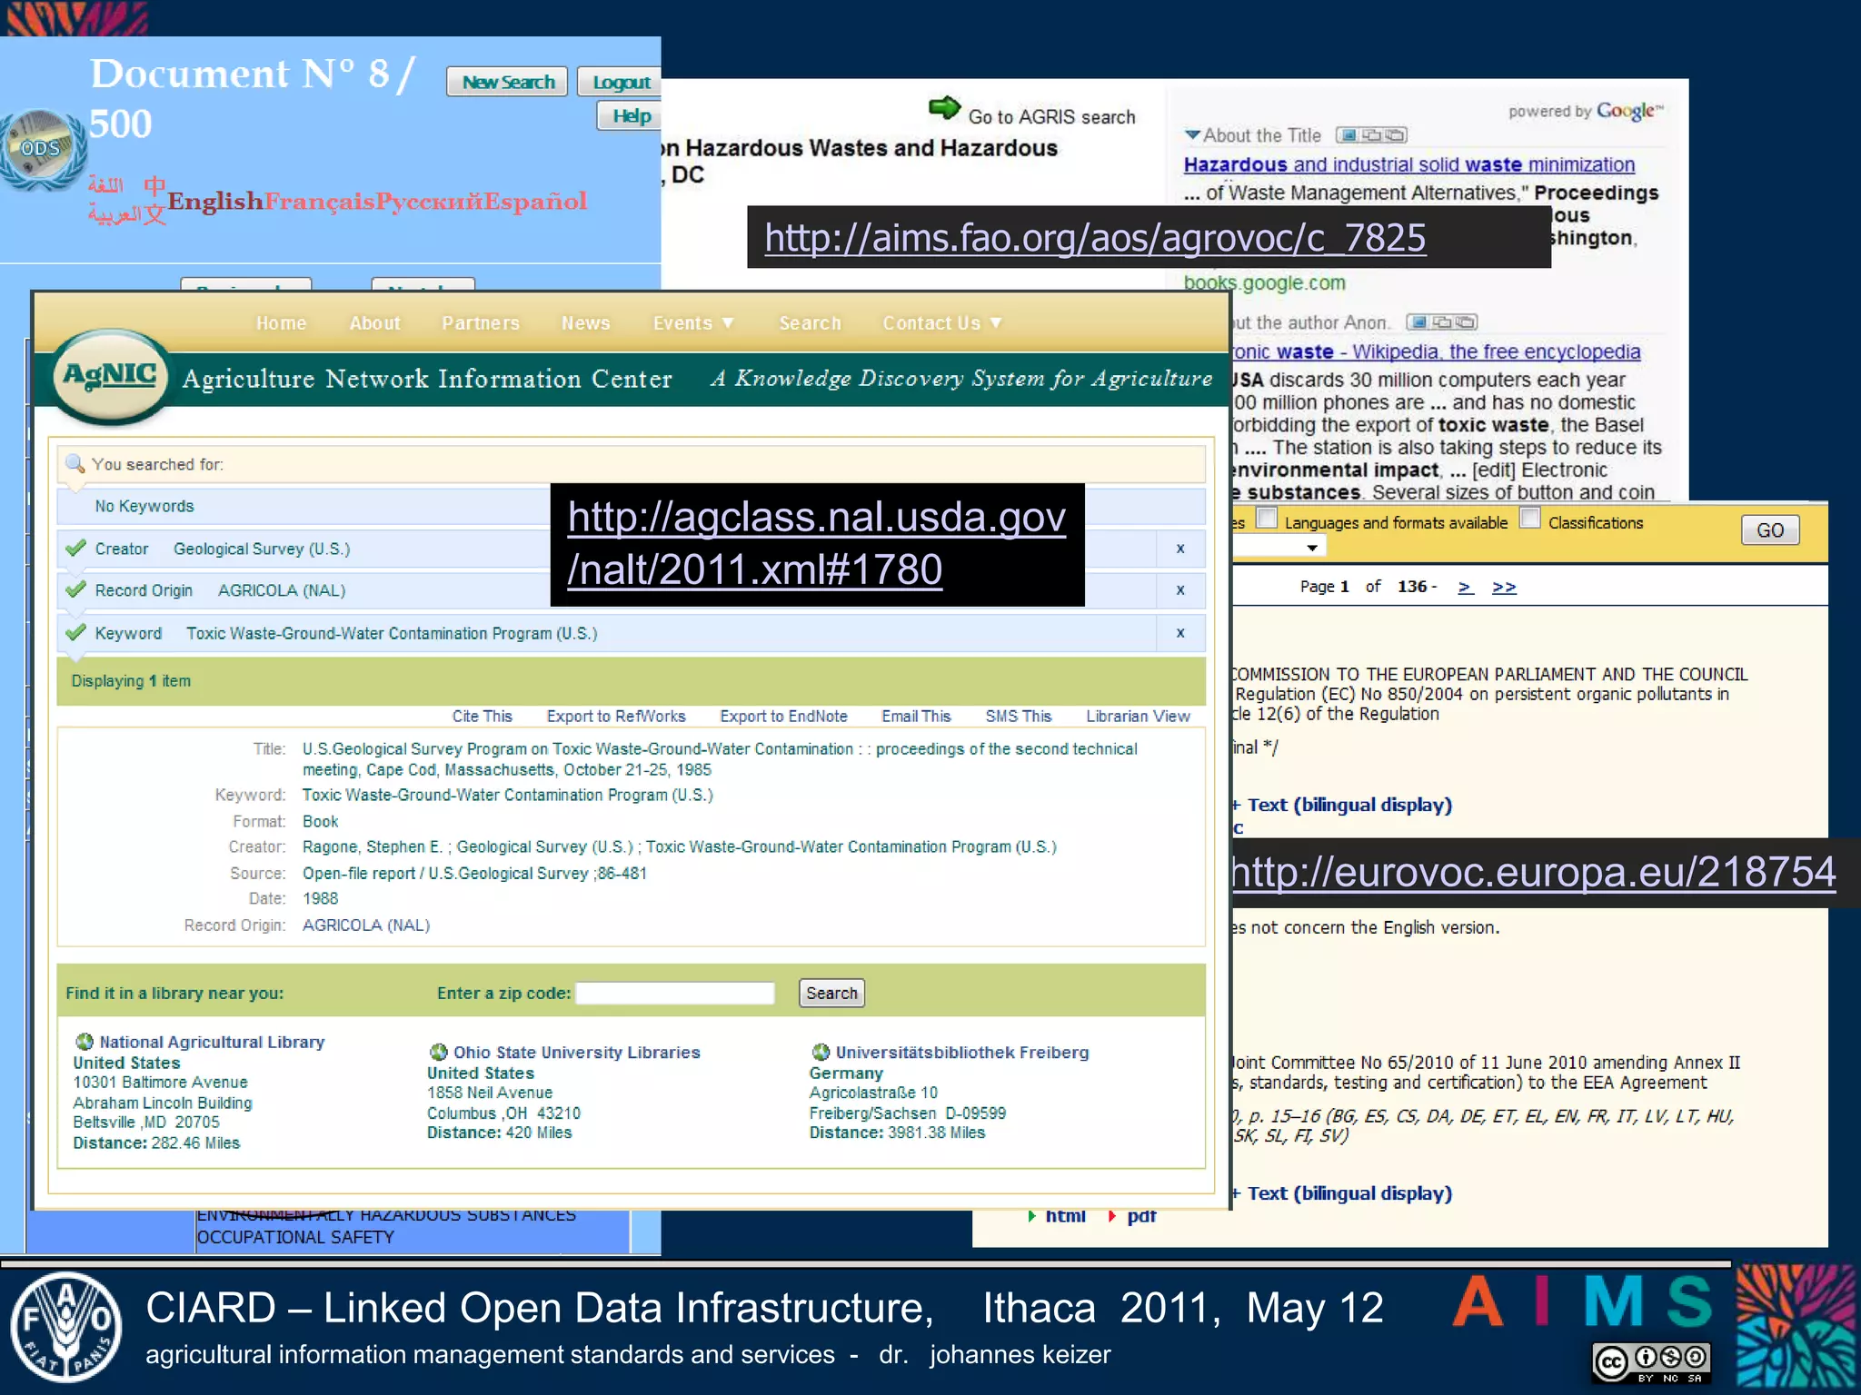Click globe icon next to National Agricultural Library

(x=85, y=1042)
